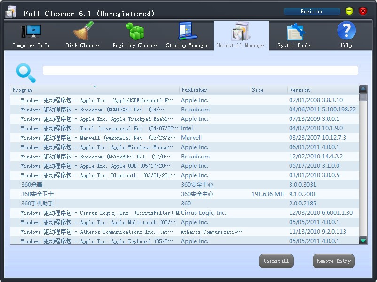This screenshot has height=282, width=377.
Task: Select the 360手机助手 program entry
Action: [x=185, y=204]
